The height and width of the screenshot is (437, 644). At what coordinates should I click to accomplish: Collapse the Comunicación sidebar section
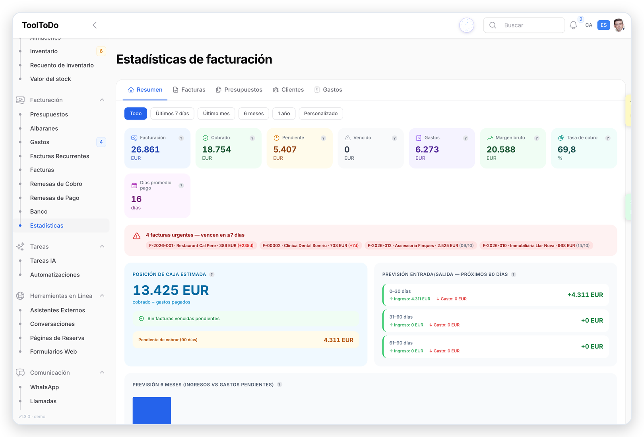[x=102, y=372]
